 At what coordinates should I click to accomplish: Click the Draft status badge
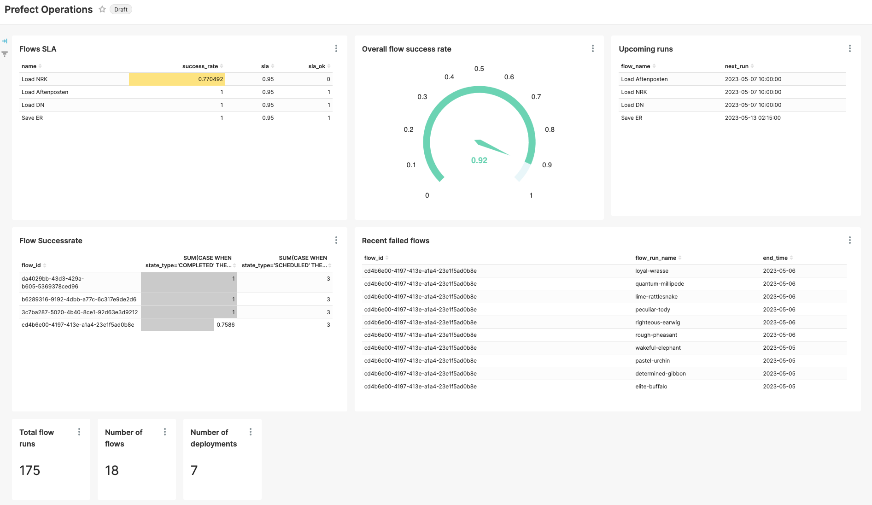[121, 10]
